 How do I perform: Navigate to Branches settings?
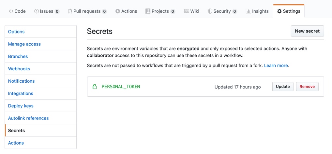coord(18,56)
